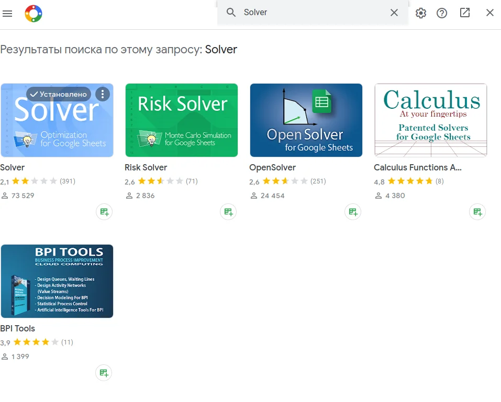Open the settings gear menu
501x402 pixels.
coord(421,13)
